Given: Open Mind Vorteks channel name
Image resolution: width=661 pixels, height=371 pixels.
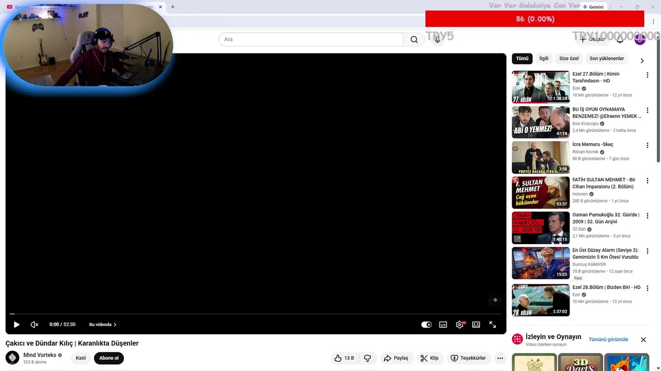Looking at the screenshot, I should click(x=40, y=355).
